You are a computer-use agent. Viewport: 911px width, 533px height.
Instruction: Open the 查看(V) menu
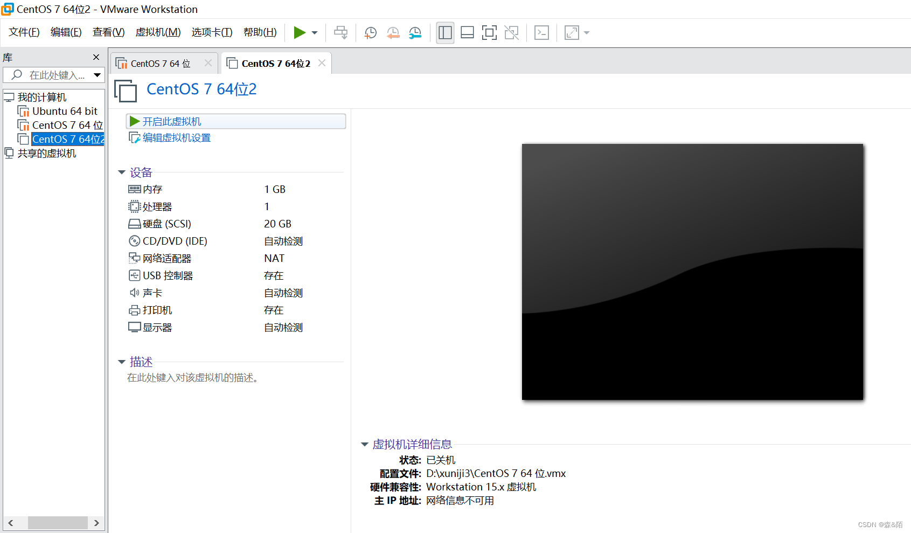[x=108, y=32]
